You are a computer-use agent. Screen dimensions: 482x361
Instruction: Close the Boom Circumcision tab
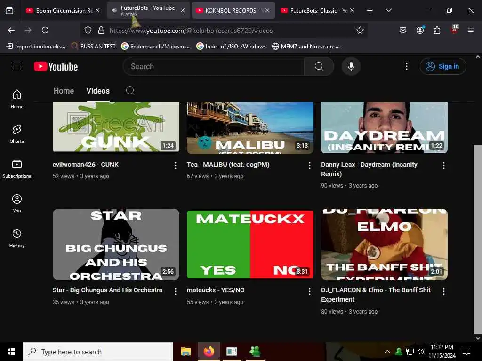[x=97, y=10]
